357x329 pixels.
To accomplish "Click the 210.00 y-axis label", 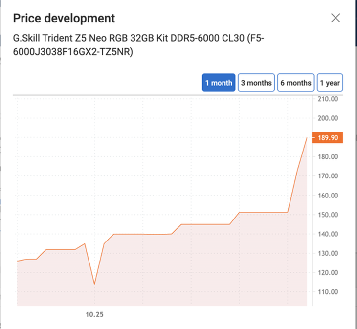I will click(x=328, y=99).
